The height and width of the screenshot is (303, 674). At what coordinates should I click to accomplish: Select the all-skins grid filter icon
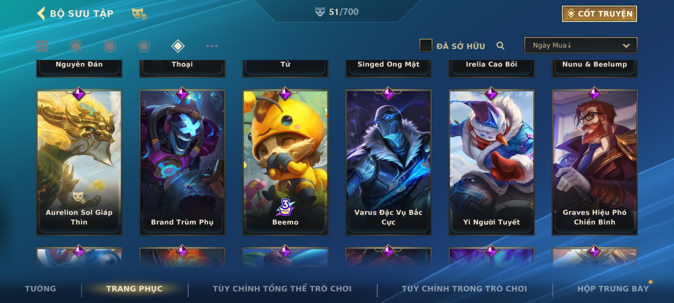tap(42, 46)
